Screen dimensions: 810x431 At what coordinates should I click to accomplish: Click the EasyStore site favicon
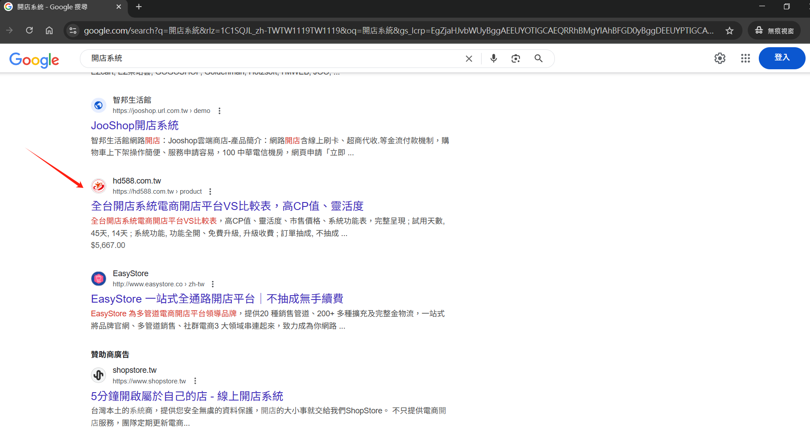pos(98,278)
